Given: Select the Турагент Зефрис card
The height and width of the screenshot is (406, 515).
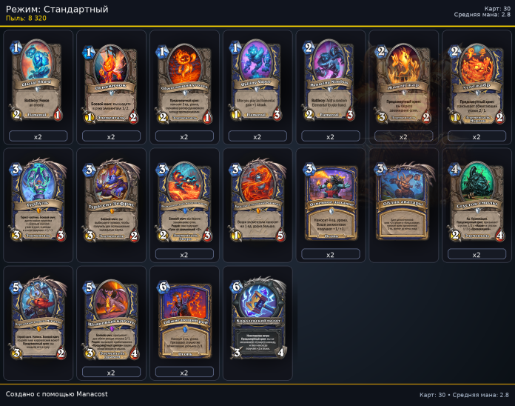Looking at the screenshot, I should click(111, 201).
